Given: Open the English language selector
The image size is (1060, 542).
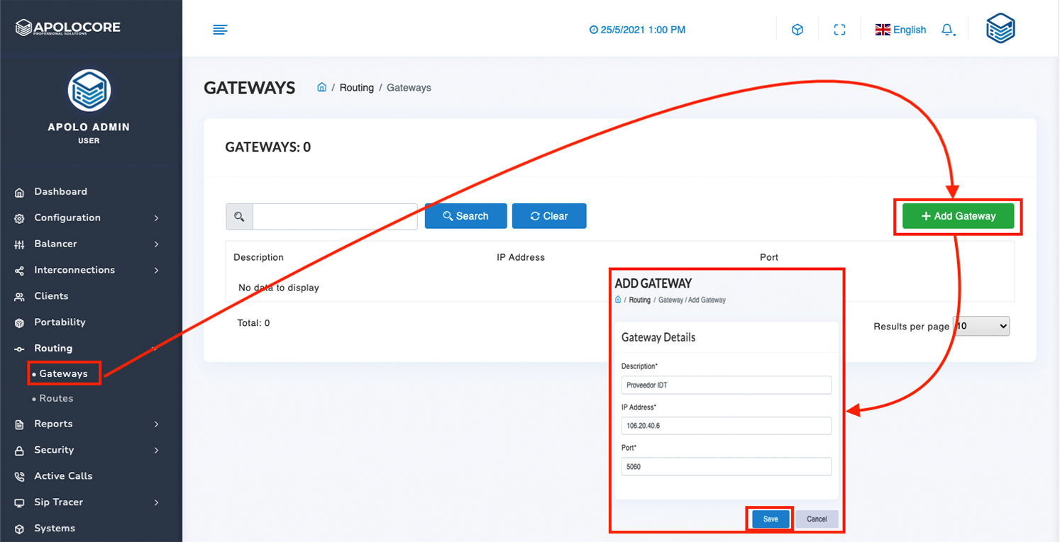Looking at the screenshot, I should pos(900,30).
